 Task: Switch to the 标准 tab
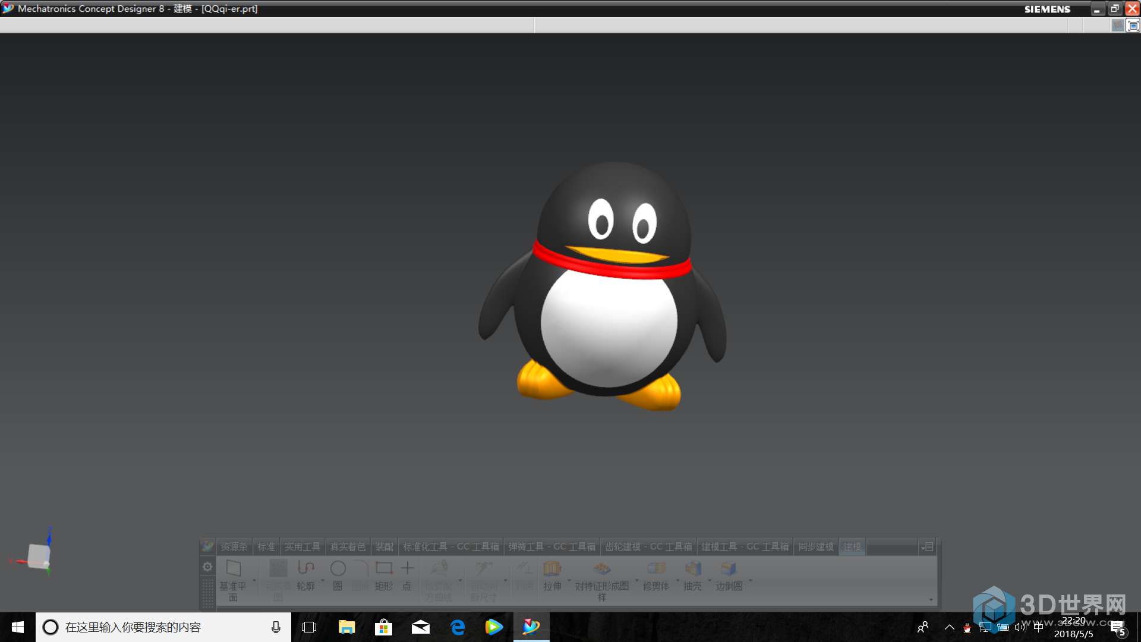tap(266, 547)
